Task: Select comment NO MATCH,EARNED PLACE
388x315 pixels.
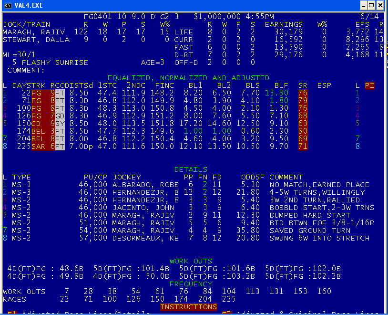Action: click(319, 185)
